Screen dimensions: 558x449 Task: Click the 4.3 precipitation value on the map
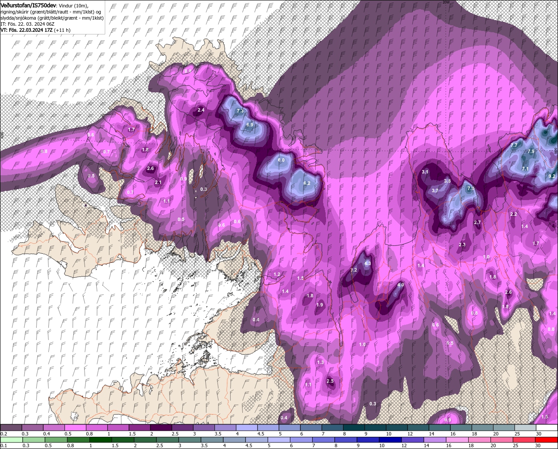click(x=367, y=263)
